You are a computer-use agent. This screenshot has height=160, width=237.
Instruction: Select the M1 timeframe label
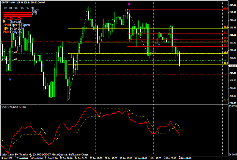(32, 8)
